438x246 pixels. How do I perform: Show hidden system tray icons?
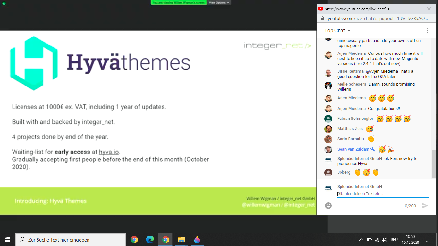point(361,240)
